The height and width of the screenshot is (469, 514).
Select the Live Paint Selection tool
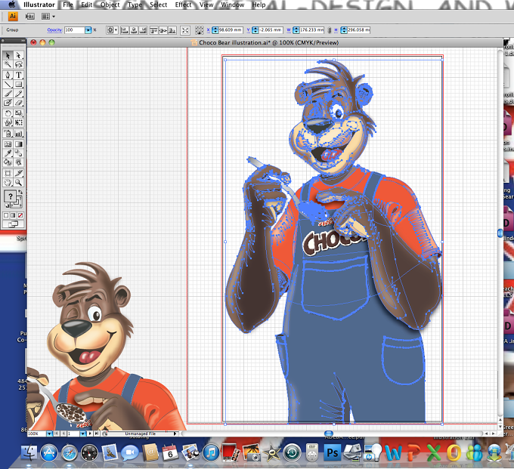(18, 162)
